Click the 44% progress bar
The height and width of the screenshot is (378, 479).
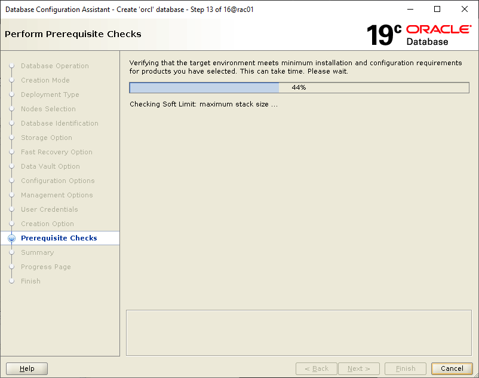click(299, 87)
